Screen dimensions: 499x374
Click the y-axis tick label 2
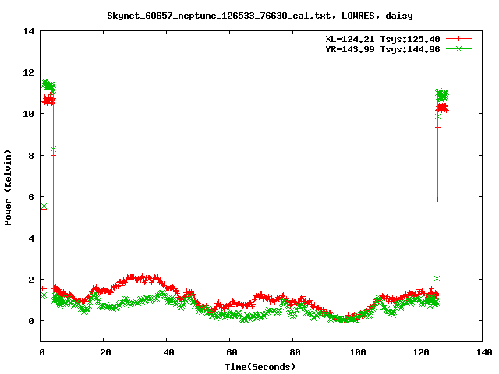pyautogui.click(x=31, y=280)
